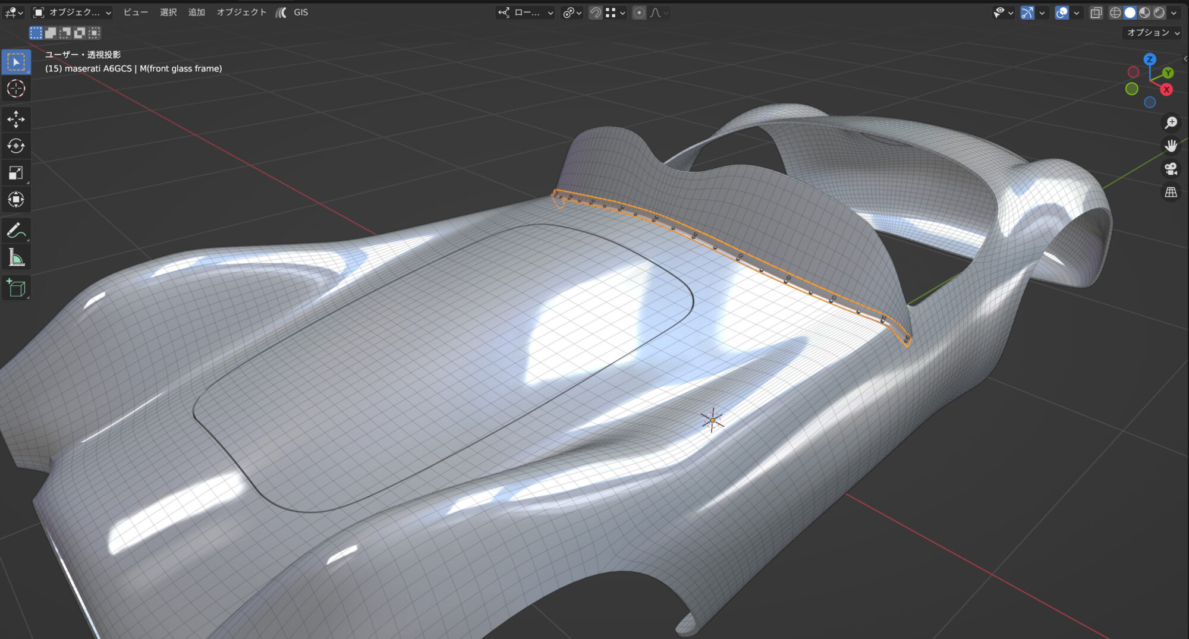Click the zoom magnifier viewport icon
This screenshot has width=1189, height=639.
tap(1171, 122)
